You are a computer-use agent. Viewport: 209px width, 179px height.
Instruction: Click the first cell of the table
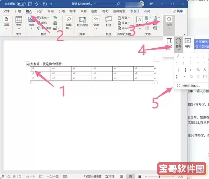tap(40, 69)
